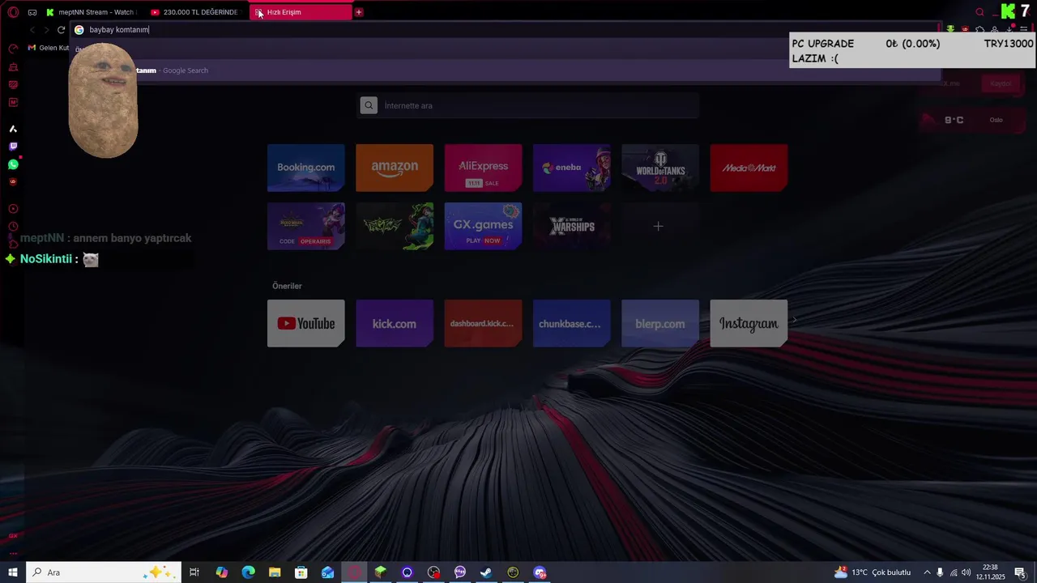Expand the system tray hidden icons
The image size is (1037, 583).
(x=927, y=572)
